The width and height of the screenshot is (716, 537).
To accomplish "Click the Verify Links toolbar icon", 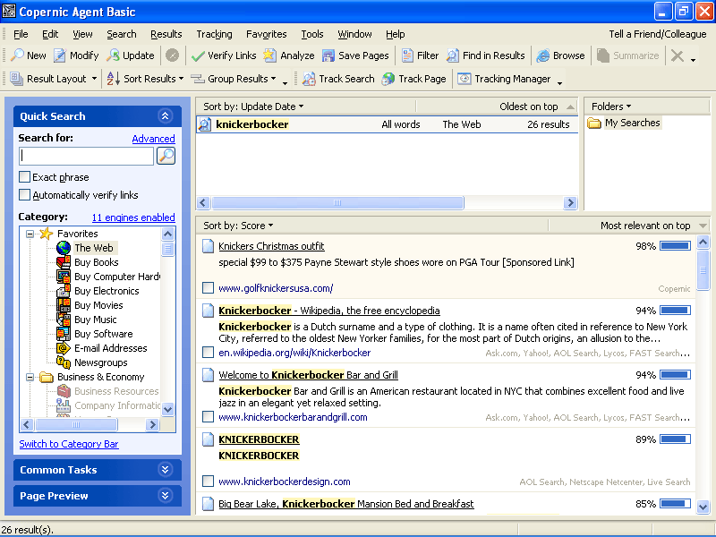I will pyautogui.click(x=198, y=55).
